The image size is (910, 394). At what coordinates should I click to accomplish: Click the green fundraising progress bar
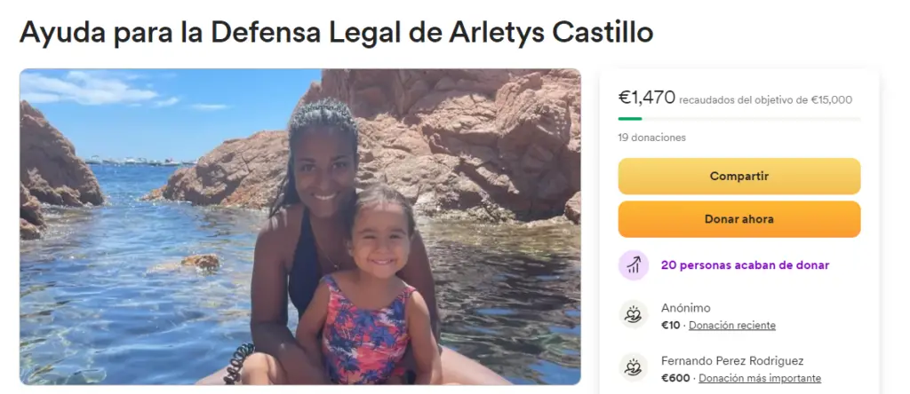630,119
